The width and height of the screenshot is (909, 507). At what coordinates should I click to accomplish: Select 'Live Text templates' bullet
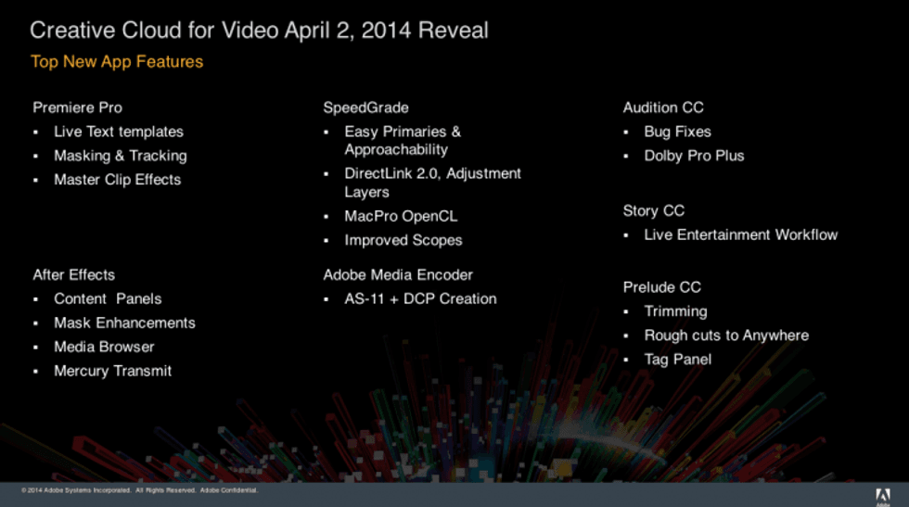(x=119, y=133)
